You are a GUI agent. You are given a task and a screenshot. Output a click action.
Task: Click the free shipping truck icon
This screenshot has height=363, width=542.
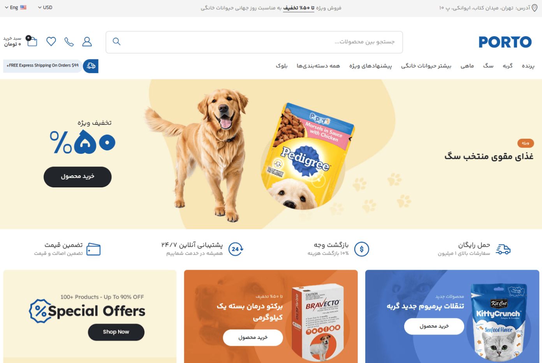91,66
